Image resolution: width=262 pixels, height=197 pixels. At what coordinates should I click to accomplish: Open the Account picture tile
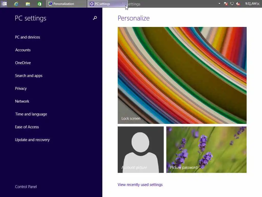point(141,150)
